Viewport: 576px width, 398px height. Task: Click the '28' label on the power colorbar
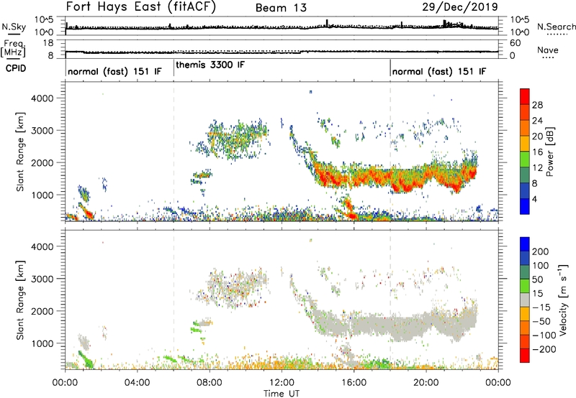point(537,105)
